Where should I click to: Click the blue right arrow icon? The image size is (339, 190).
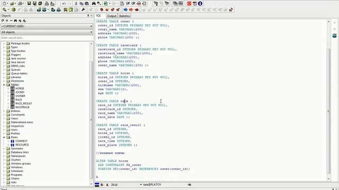[126, 9]
